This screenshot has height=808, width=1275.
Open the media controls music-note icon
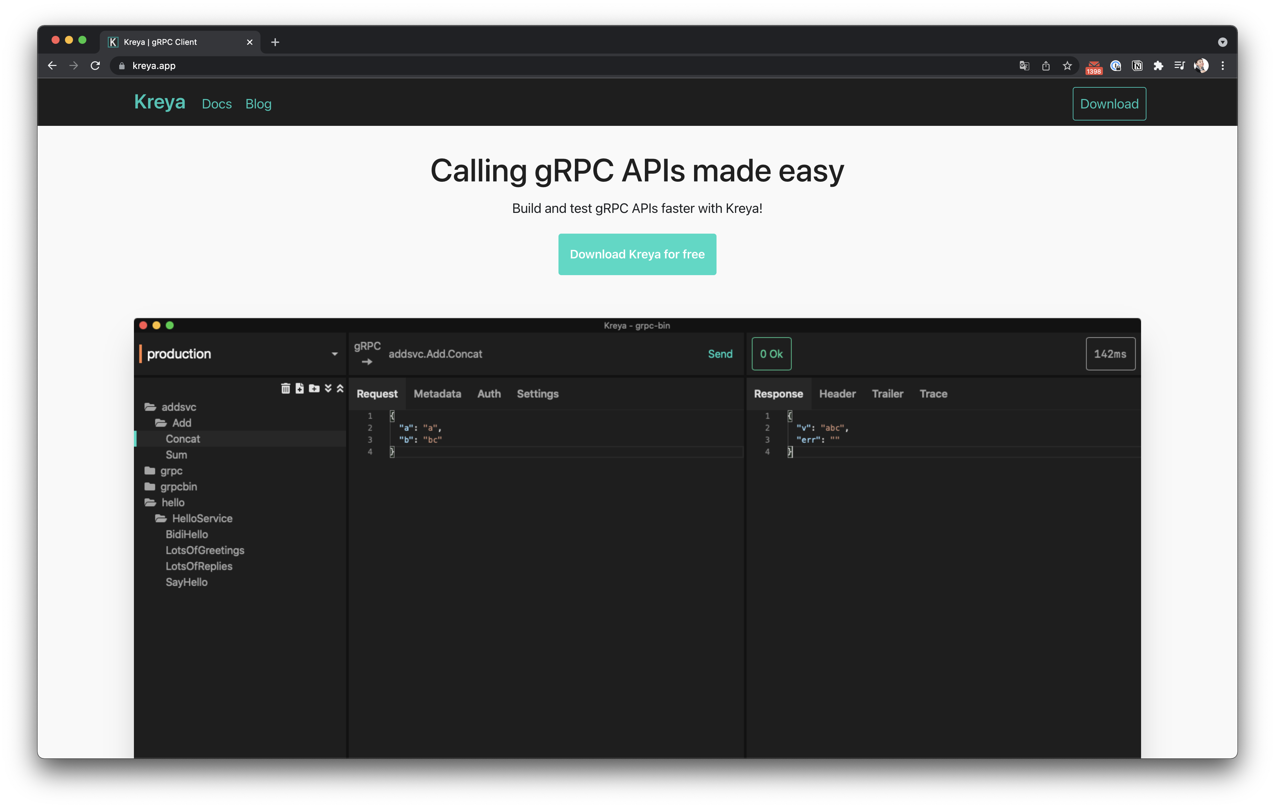[x=1179, y=66]
